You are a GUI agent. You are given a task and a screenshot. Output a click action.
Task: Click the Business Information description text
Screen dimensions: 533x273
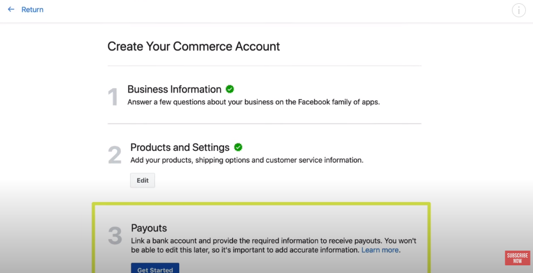click(x=253, y=102)
